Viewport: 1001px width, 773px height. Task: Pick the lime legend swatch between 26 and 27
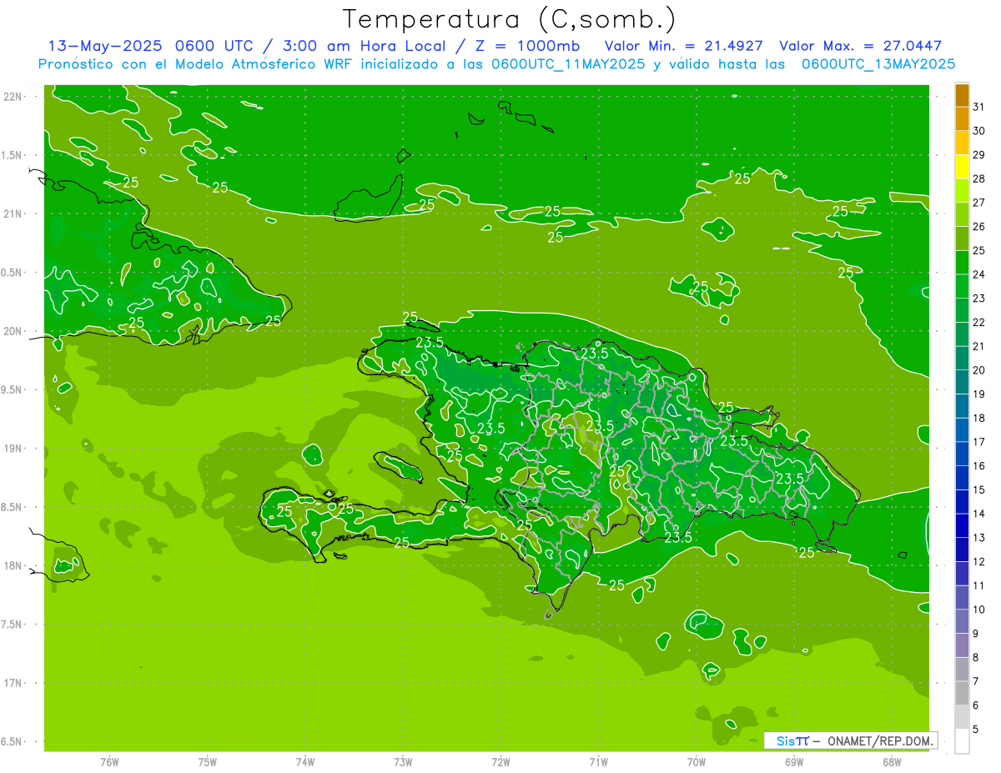click(962, 214)
